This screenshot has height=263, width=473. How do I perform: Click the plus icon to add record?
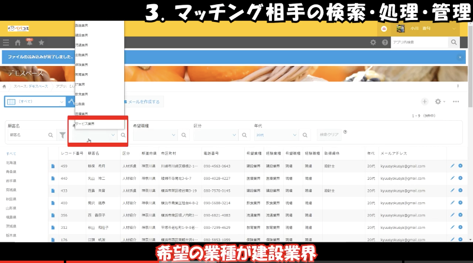pos(425,101)
